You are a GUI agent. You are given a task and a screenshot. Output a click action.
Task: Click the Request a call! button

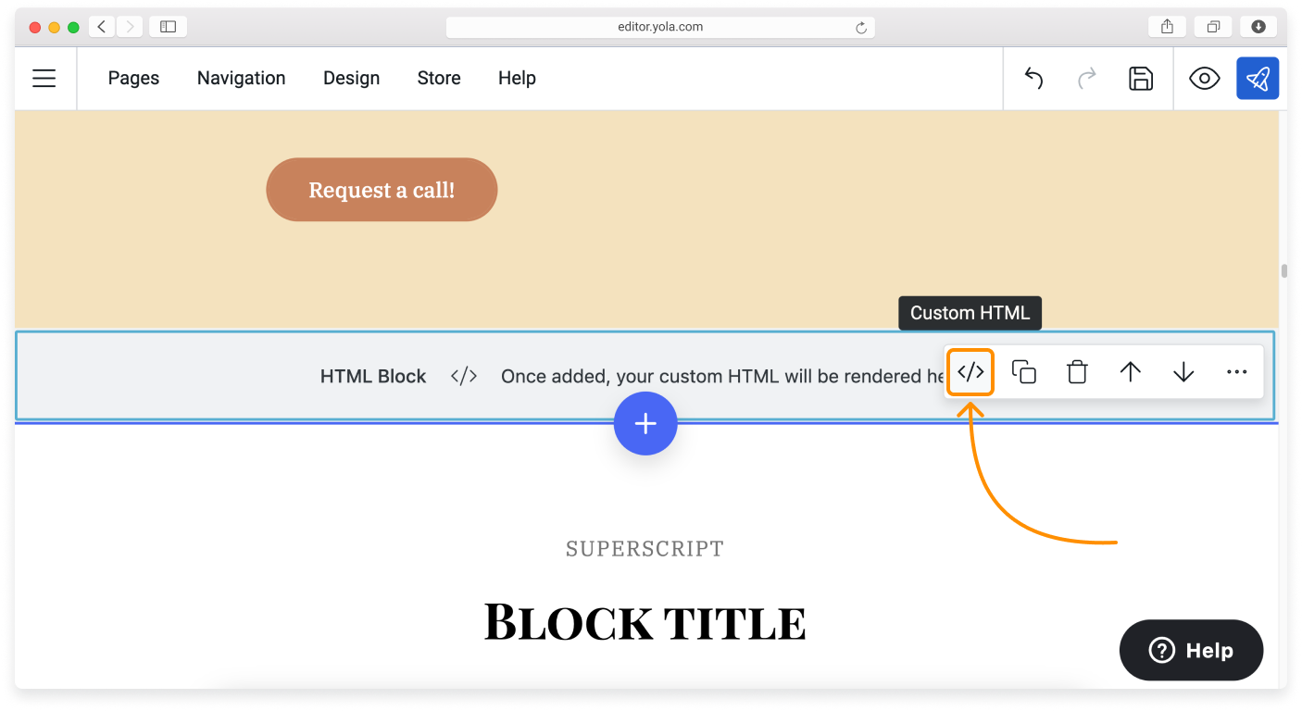coord(382,190)
